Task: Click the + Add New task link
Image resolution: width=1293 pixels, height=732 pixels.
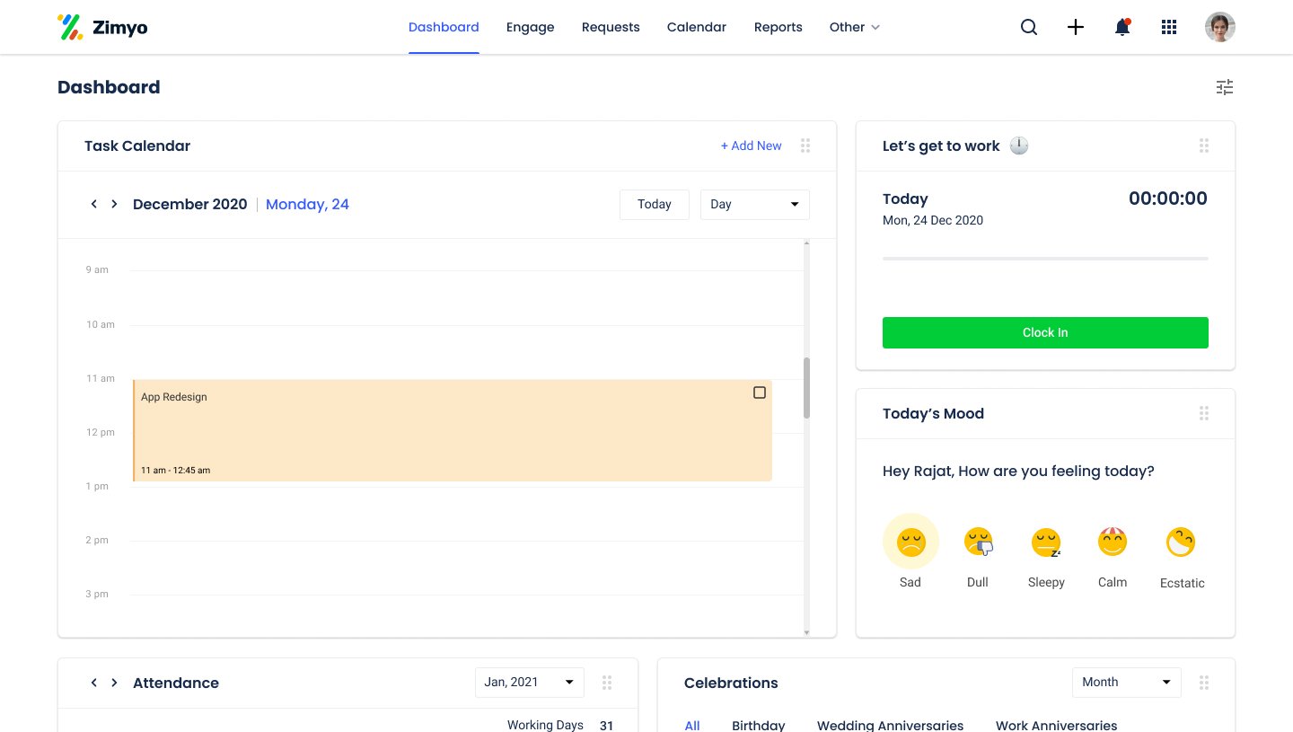Action: 751,146
